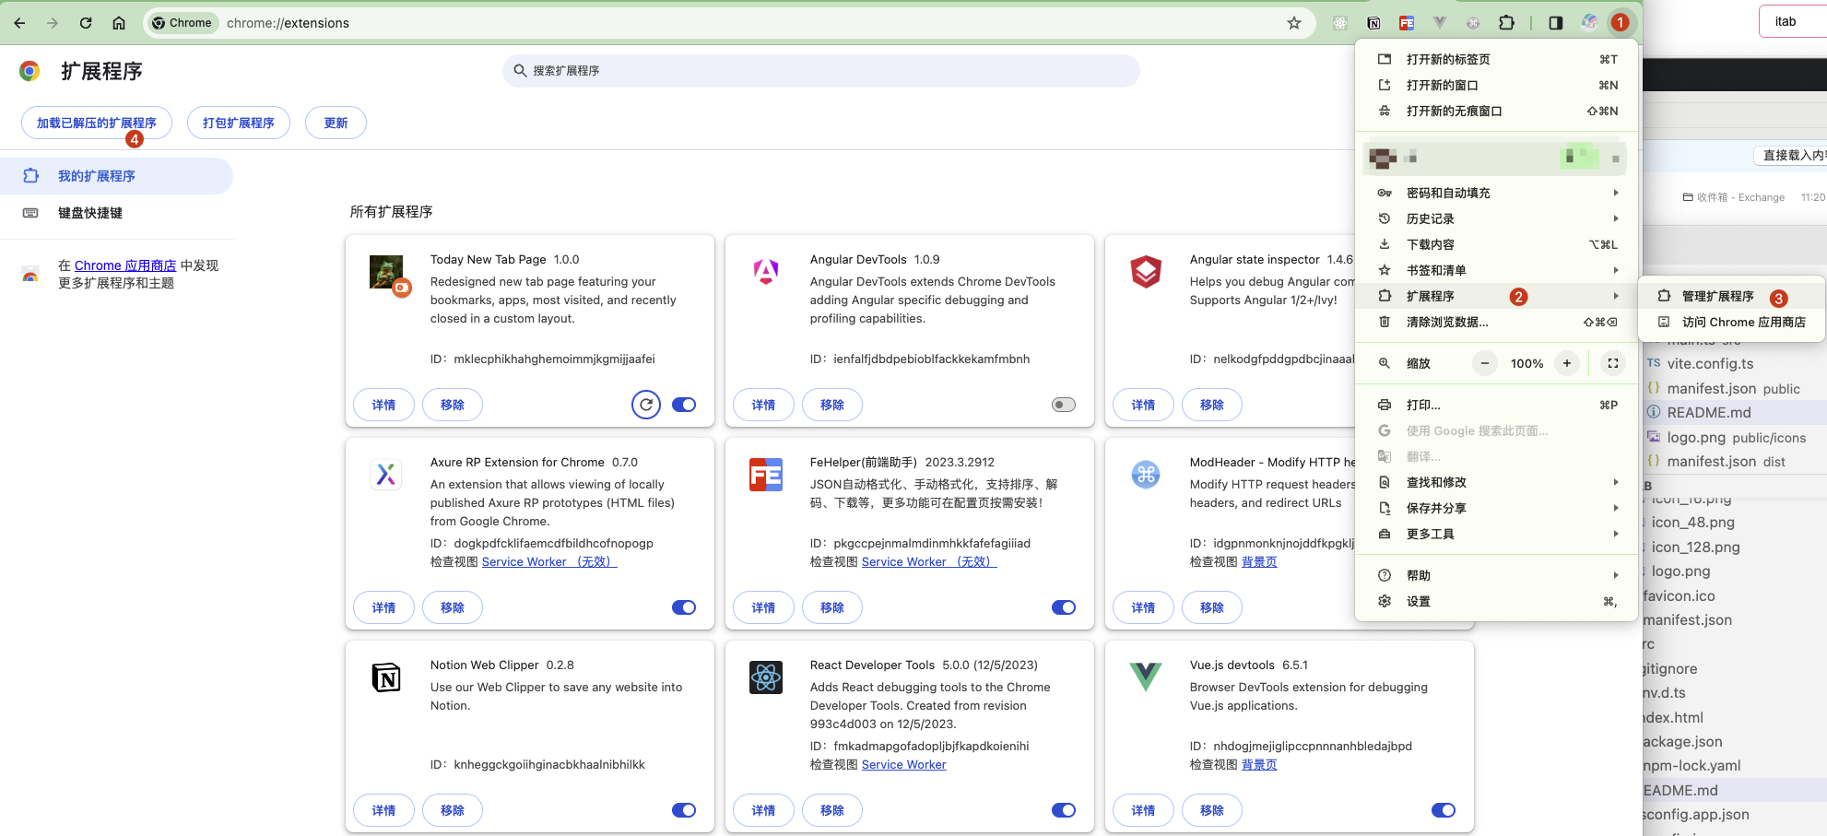The width and height of the screenshot is (1827, 836).
Task: Expand the 密码和自动填充 submenu arrow
Action: 1616,193
